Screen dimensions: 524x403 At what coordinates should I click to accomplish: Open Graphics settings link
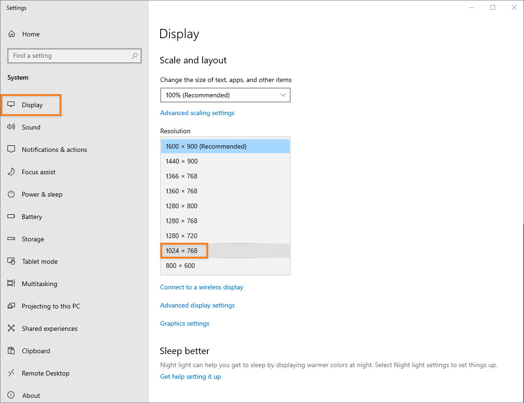tap(184, 323)
